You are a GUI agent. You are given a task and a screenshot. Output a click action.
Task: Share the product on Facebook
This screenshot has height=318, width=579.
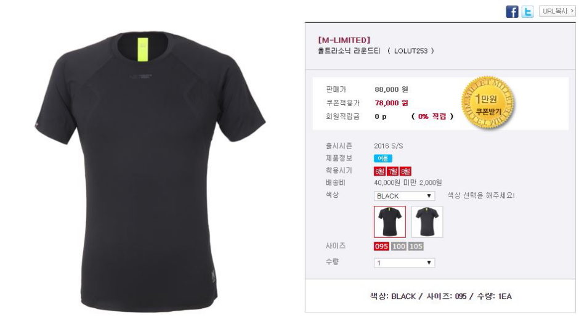point(512,12)
